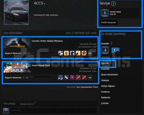
Task: Open Atölye Öğeleri workshop link
Action: [x=108, y=86]
